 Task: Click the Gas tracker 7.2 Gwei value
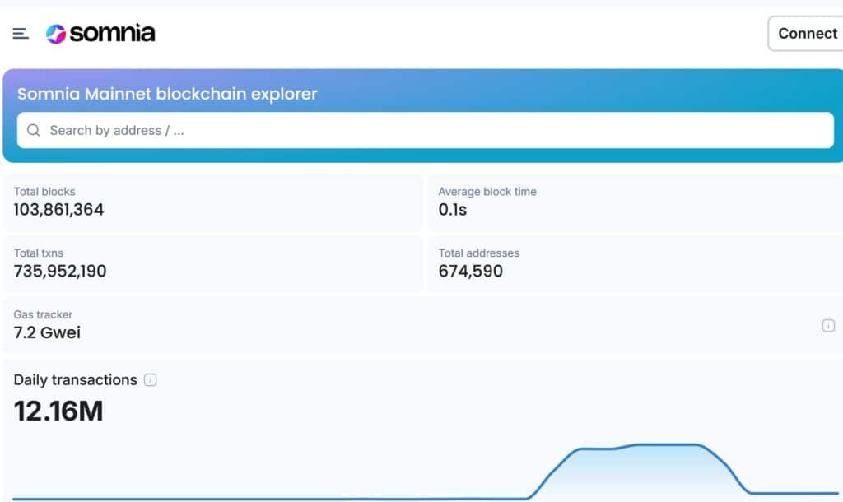pyautogui.click(x=47, y=332)
